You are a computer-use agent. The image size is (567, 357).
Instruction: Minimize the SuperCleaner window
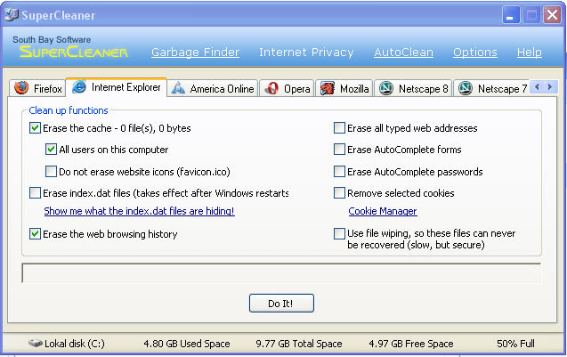click(x=510, y=15)
